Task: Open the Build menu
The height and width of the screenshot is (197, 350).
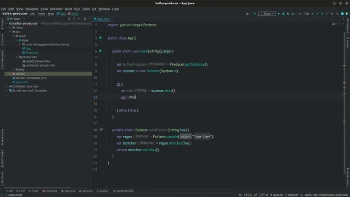Action: 68,9
